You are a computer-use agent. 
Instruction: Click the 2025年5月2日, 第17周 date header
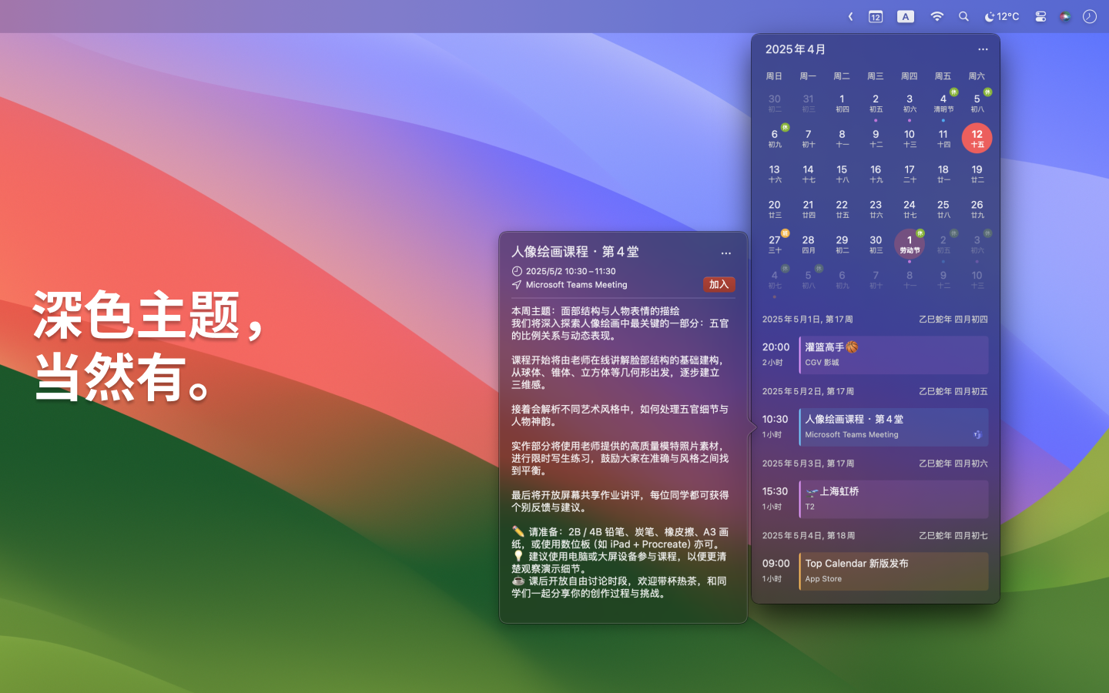[808, 392]
